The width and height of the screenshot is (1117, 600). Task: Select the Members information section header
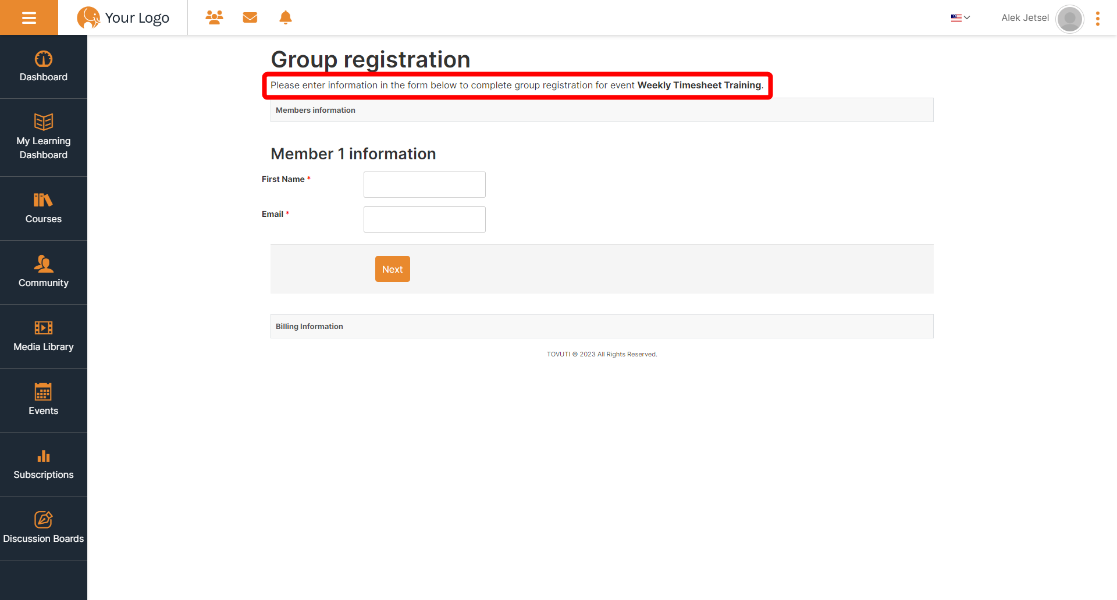pyautogui.click(x=602, y=110)
